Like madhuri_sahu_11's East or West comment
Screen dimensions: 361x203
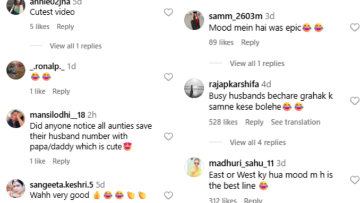click(x=355, y=180)
